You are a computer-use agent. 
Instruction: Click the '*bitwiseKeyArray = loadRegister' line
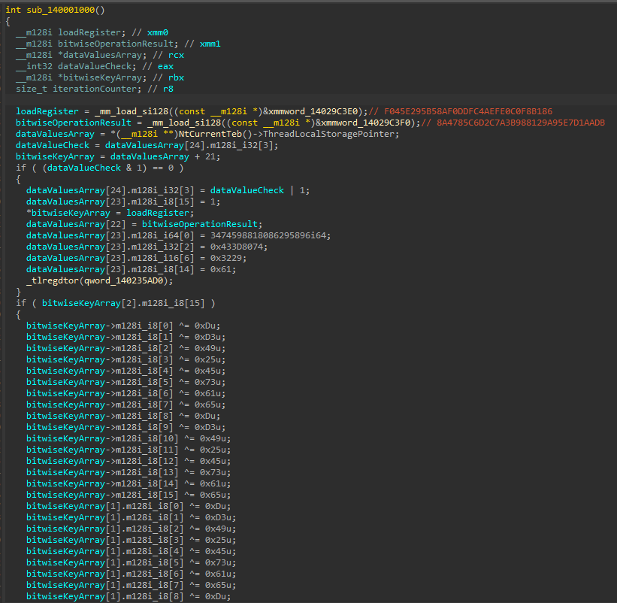click(110, 213)
